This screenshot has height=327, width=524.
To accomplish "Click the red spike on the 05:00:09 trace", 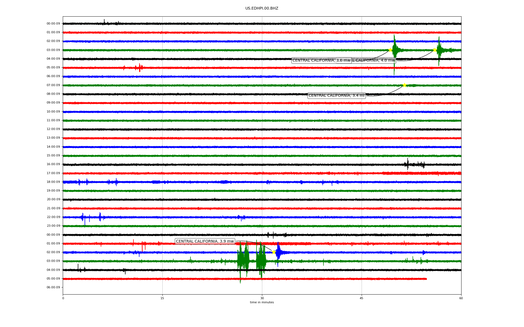I will (139, 67).
